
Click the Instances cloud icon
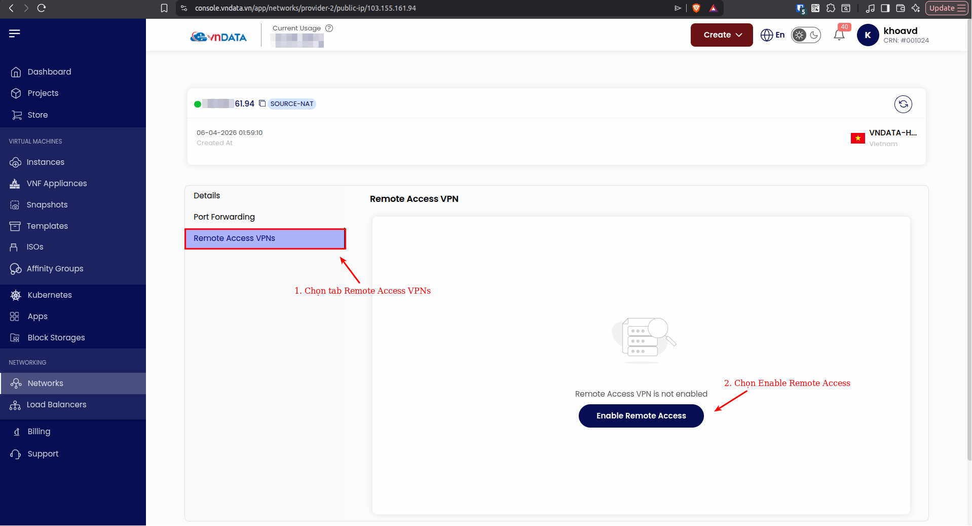pyautogui.click(x=15, y=162)
